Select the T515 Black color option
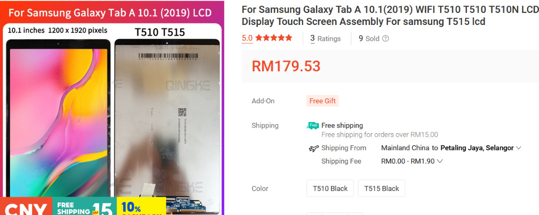 (381, 189)
